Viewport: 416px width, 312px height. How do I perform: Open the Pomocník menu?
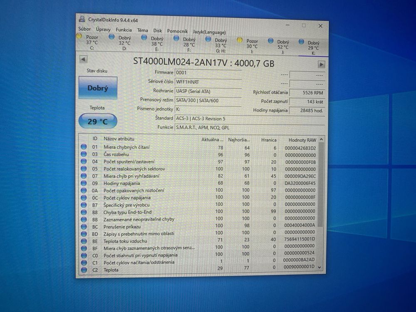point(177,31)
